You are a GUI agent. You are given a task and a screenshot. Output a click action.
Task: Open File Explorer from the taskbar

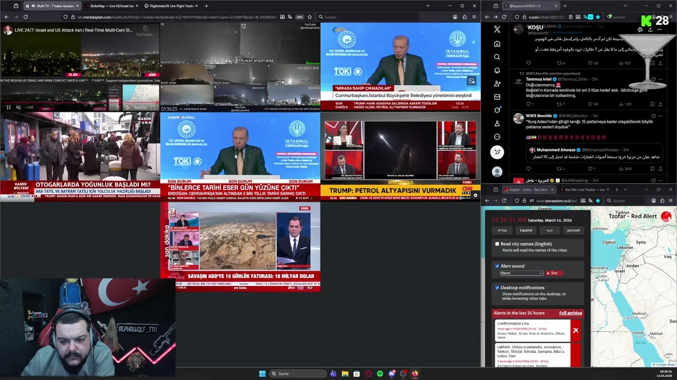[345, 374]
